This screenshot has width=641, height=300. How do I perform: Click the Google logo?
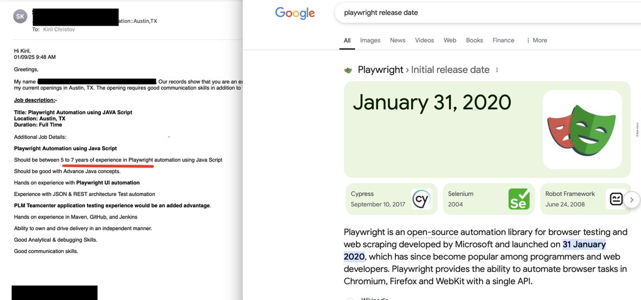(295, 13)
